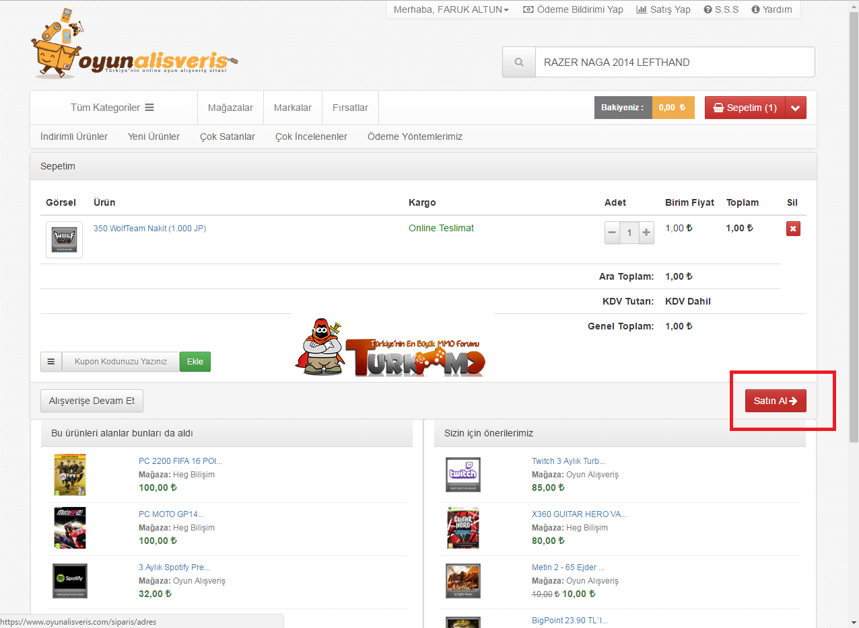This screenshot has width=859, height=628.
Task: Open the 350 WolfTeam Nakit product link
Action: (149, 229)
